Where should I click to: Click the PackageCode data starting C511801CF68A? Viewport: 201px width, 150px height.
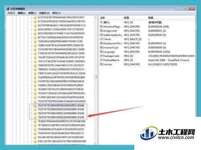click(171, 56)
